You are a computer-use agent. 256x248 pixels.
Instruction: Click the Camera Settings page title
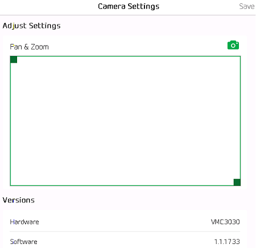pyautogui.click(x=129, y=6)
